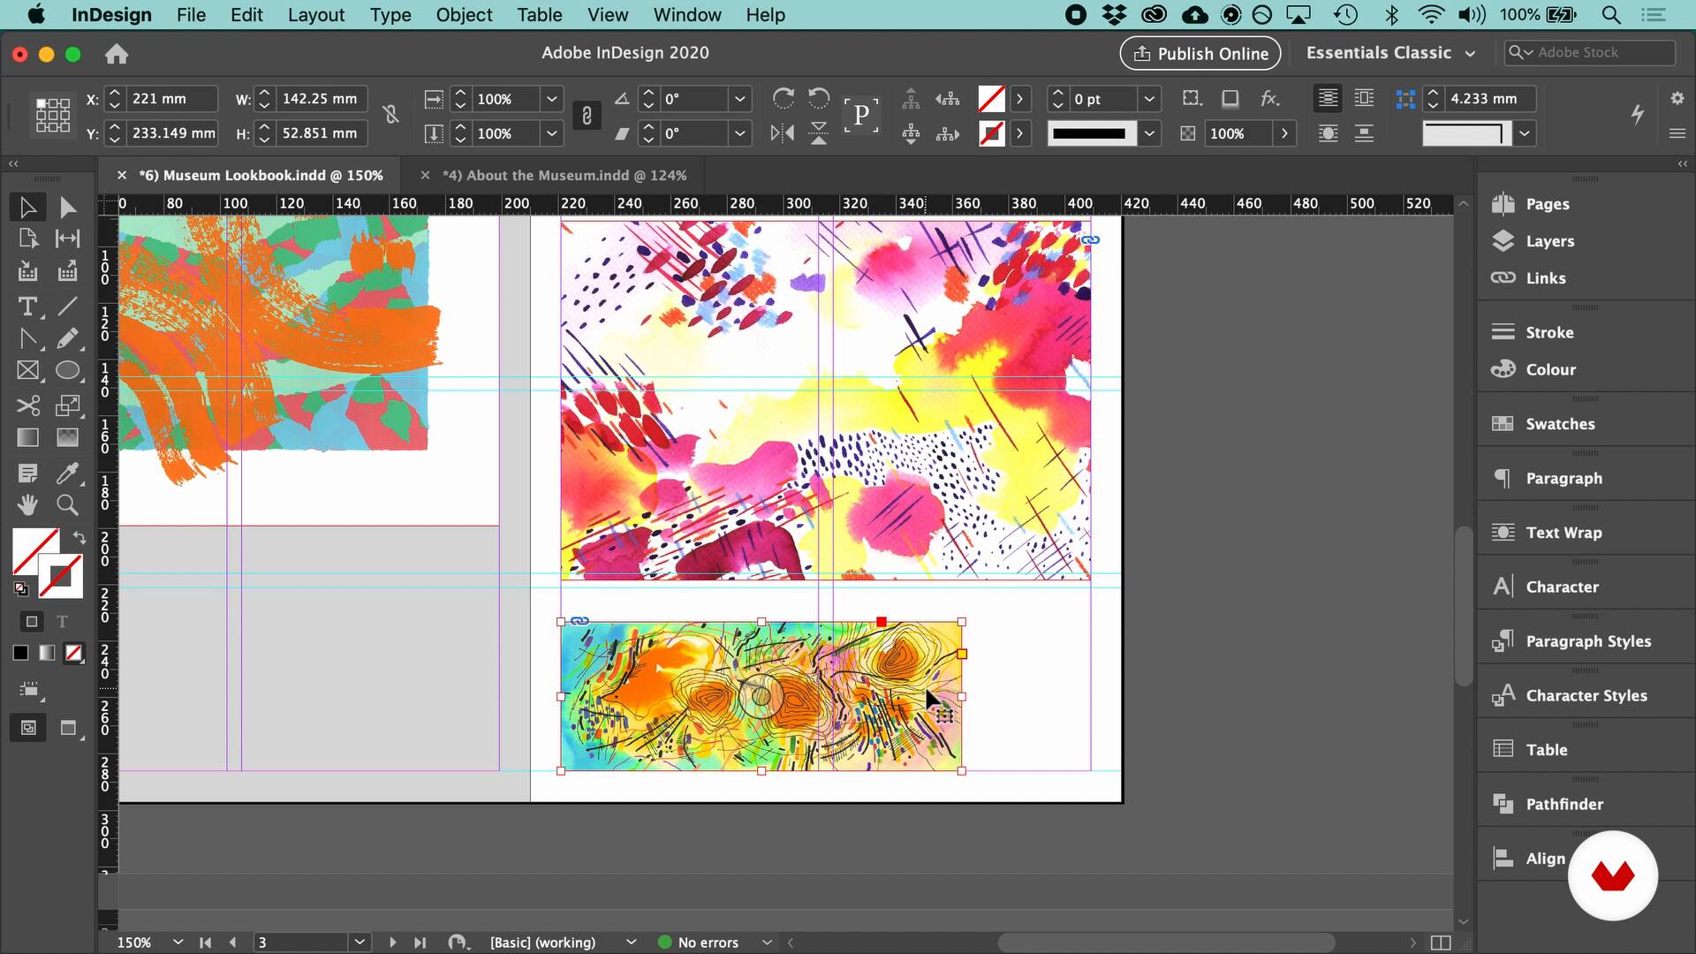Toggle formatting affects text
The width and height of the screenshot is (1696, 954).
62,622
